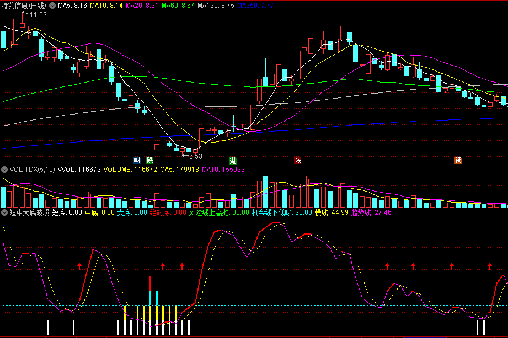Open the 港 event marker
This screenshot has height=338, width=508.
tap(233, 160)
